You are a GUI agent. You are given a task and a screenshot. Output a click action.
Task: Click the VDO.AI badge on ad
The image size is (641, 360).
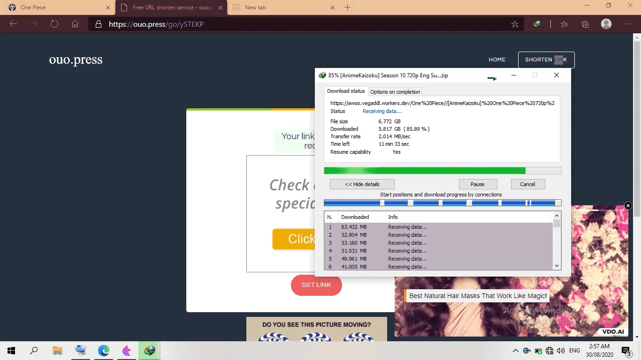[x=614, y=331]
